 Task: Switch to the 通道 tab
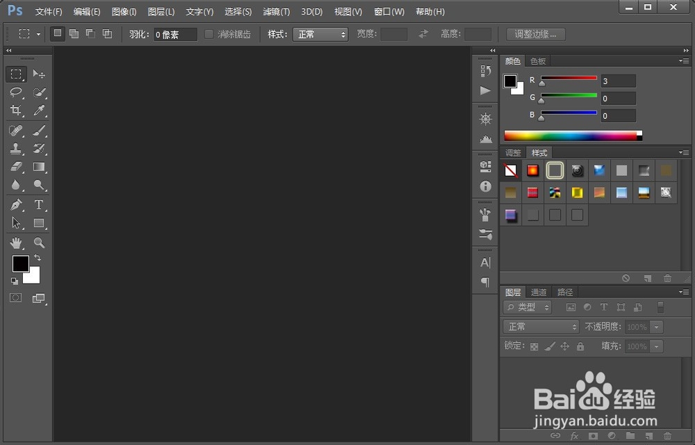pyautogui.click(x=539, y=292)
